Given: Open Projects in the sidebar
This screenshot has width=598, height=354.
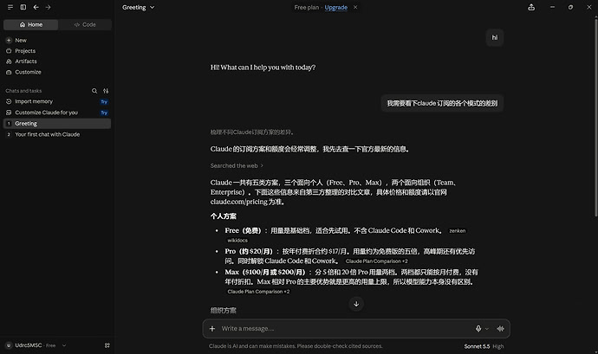Looking at the screenshot, I should click(x=57, y=51).
